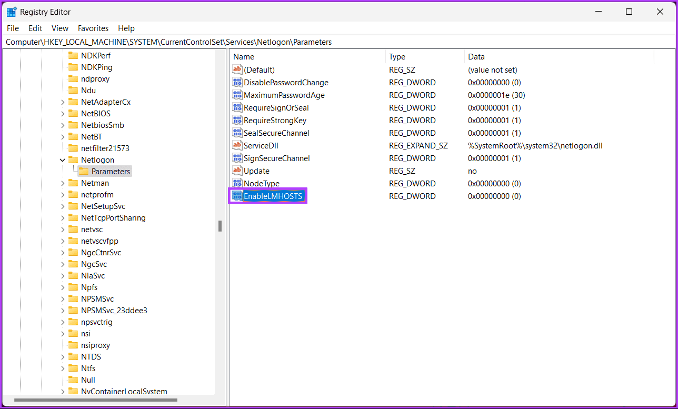Click the Netman folder icon
The width and height of the screenshot is (678, 409).
73,183
